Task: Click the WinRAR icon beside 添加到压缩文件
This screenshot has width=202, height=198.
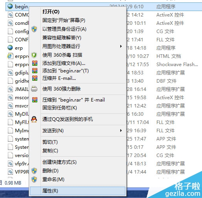Action: pos(35,63)
